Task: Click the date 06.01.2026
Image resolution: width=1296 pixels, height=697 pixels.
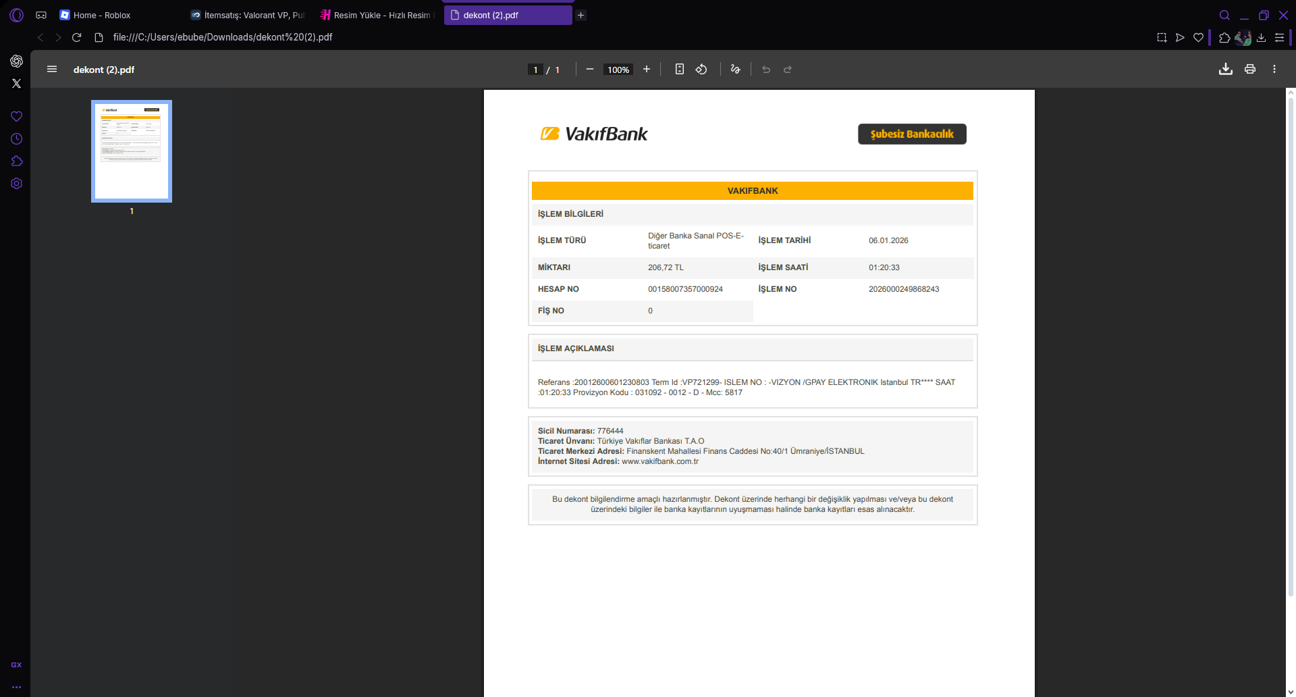Action: (888, 240)
